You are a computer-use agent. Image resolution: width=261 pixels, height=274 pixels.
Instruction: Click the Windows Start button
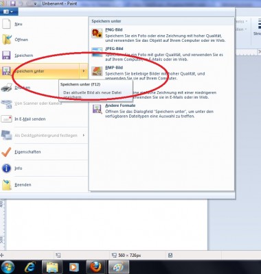(x=8, y=267)
